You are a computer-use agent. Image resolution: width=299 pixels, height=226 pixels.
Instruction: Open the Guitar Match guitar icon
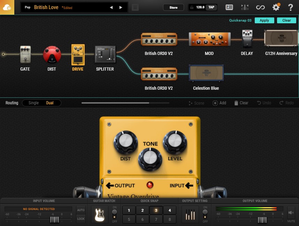(x=100, y=215)
